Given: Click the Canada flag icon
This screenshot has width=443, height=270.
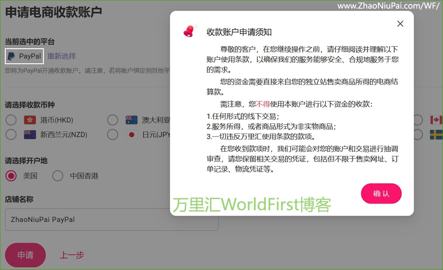Looking at the screenshot, I should (x=436, y=120).
